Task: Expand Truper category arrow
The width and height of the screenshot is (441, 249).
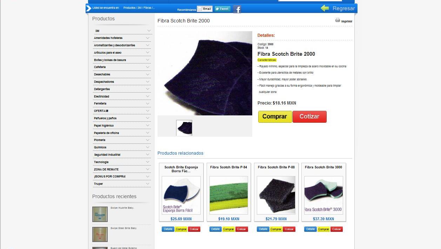Action: [x=148, y=184]
